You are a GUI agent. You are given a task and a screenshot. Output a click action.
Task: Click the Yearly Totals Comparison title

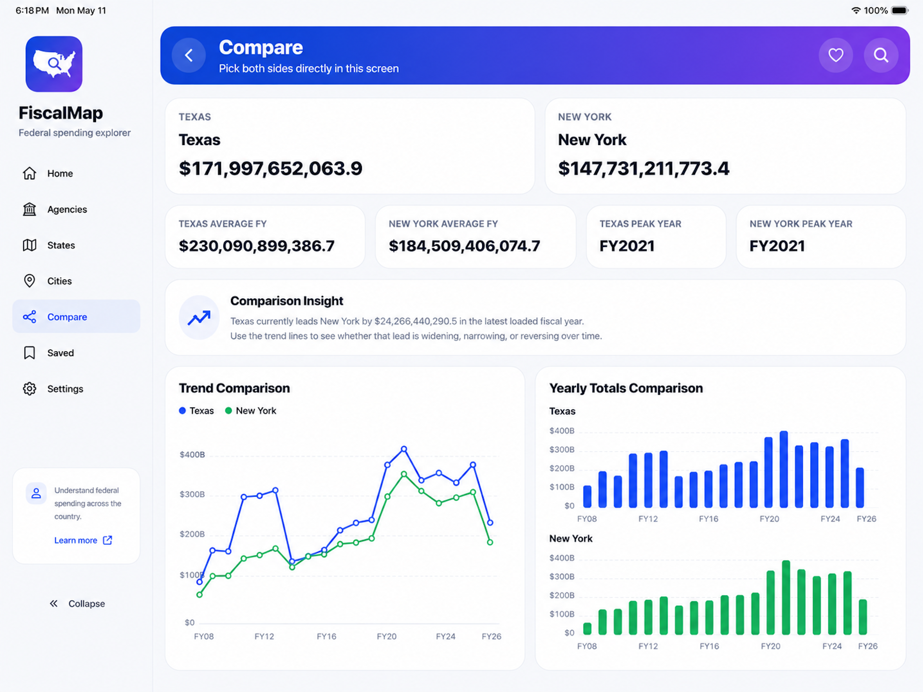(x=626, y=388)
